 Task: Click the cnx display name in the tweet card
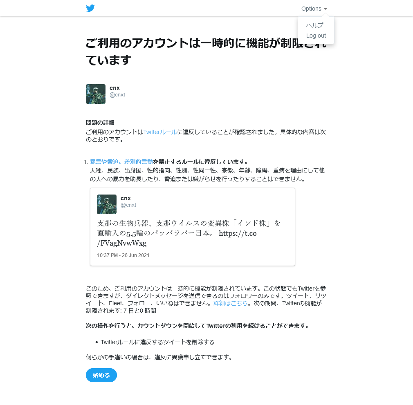[126, 198]
